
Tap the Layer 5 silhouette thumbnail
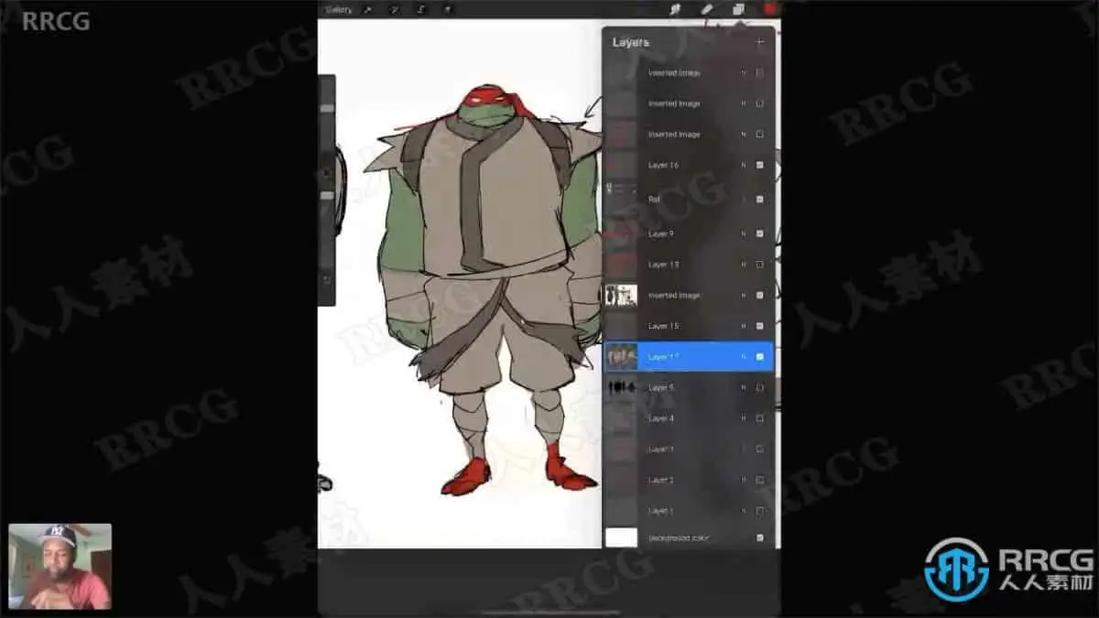click(622, 387)
